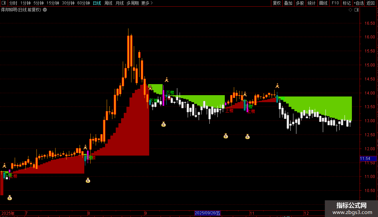Expand the 更多 periods menu
The width and height of the screenshot is (378, 217).
[147, 3]
